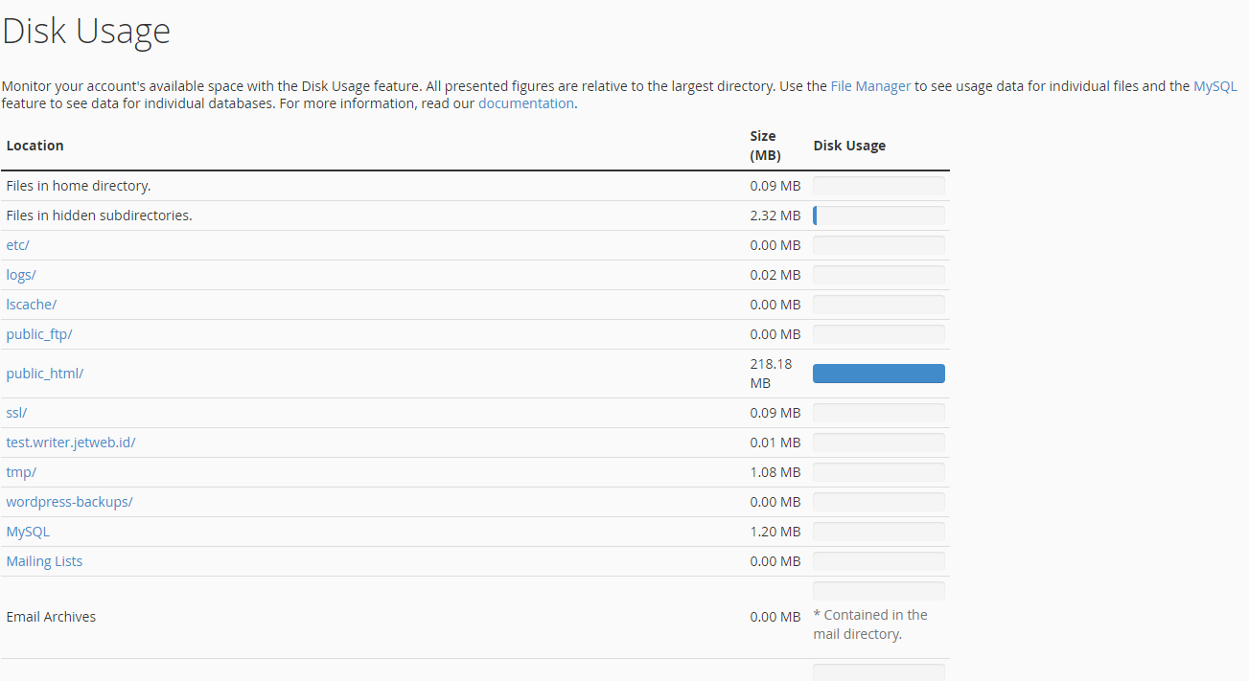
Task: Open the lscache/ directory
Action: coord(31,304)
